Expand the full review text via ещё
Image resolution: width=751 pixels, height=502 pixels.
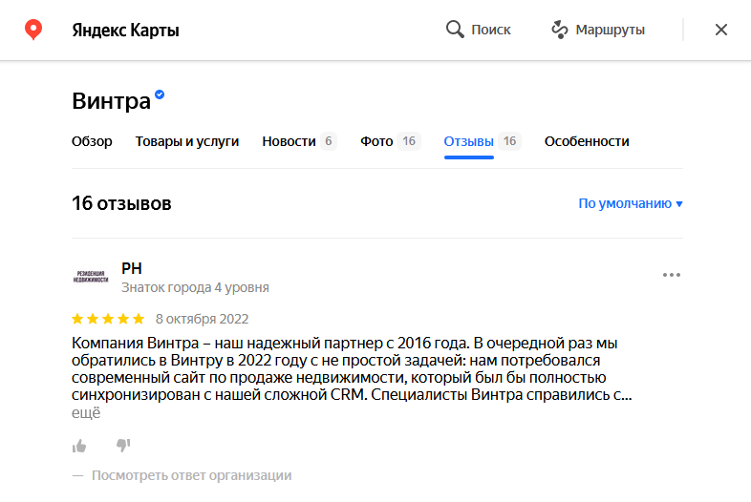tap(86, 412)
